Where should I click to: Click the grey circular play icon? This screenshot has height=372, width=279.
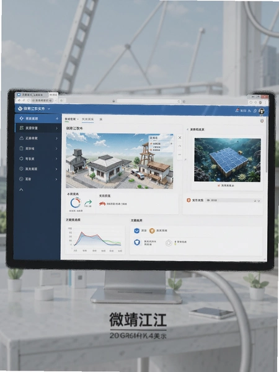point(169,242)
